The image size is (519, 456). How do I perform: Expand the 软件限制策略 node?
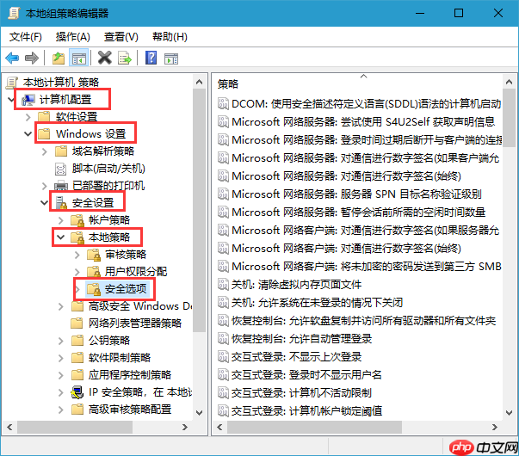pos(60,358)
